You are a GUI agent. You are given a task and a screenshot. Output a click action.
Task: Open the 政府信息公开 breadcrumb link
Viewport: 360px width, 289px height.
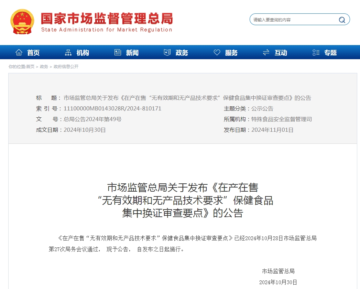66,66
